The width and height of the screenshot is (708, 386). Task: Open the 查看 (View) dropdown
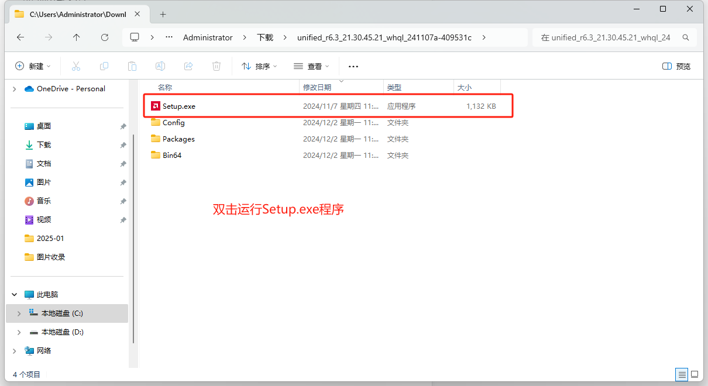coord(311,66)
